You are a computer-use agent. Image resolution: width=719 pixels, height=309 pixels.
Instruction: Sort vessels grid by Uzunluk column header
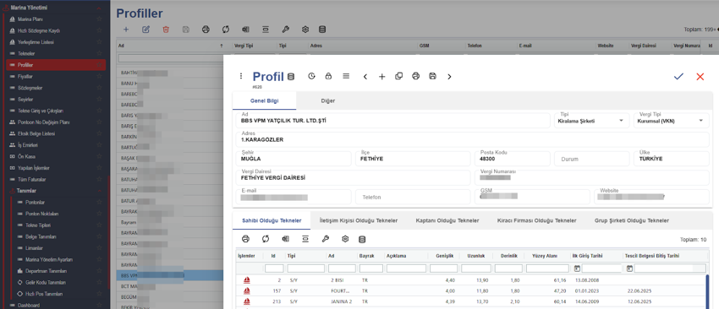pos(475,256)
